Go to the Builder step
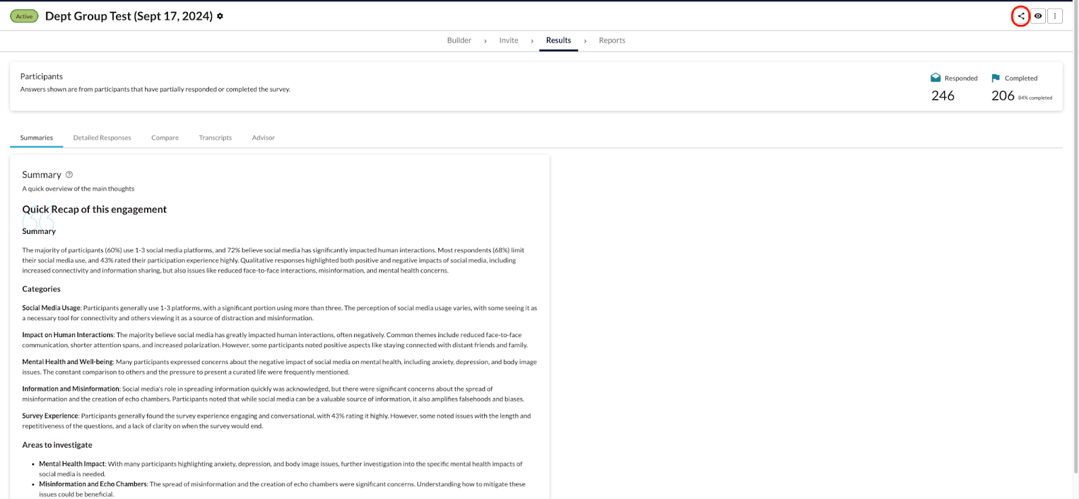The height and width of the screenshot is (499, 1079). [x=459, y=40]
